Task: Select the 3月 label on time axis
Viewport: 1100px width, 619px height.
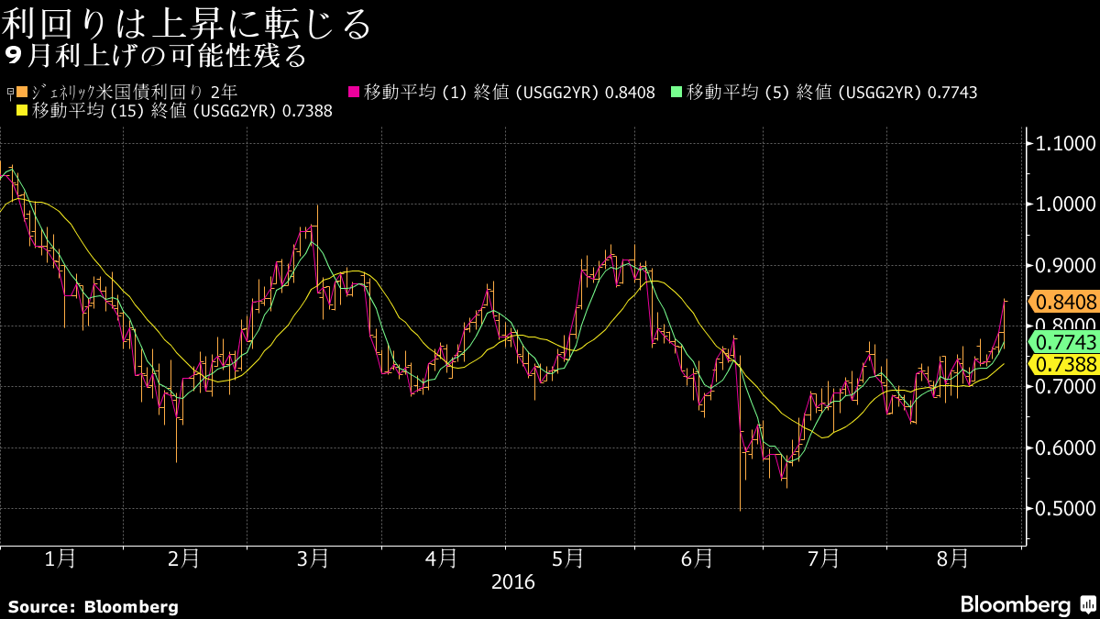Action: (313, 558)
